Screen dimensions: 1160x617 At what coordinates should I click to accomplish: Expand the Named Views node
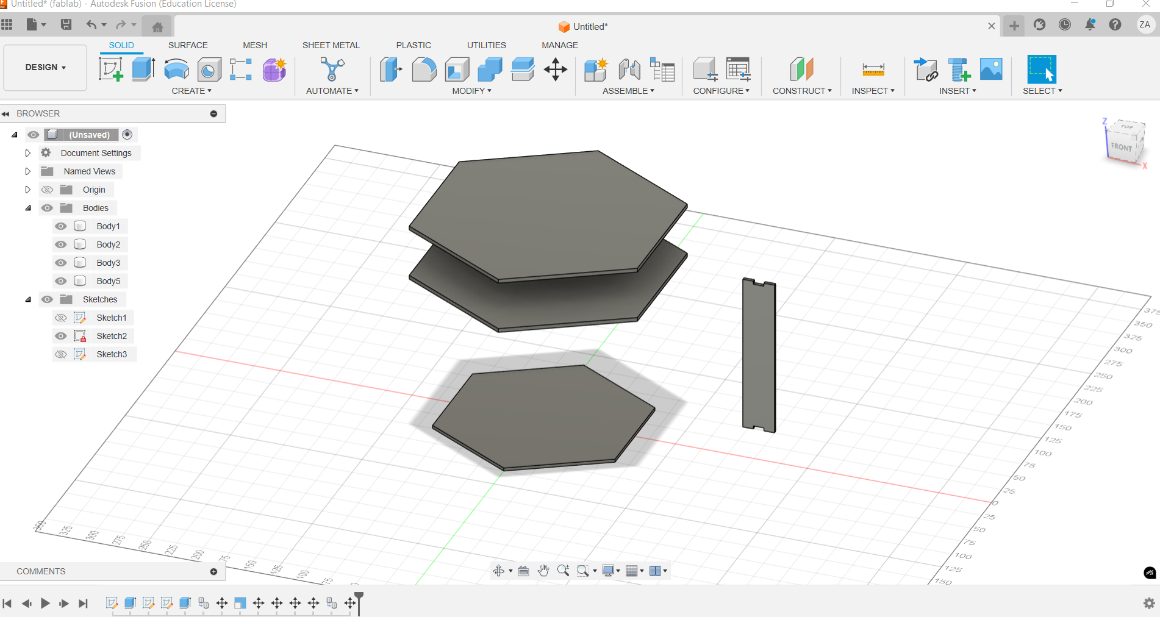point(28,171)
